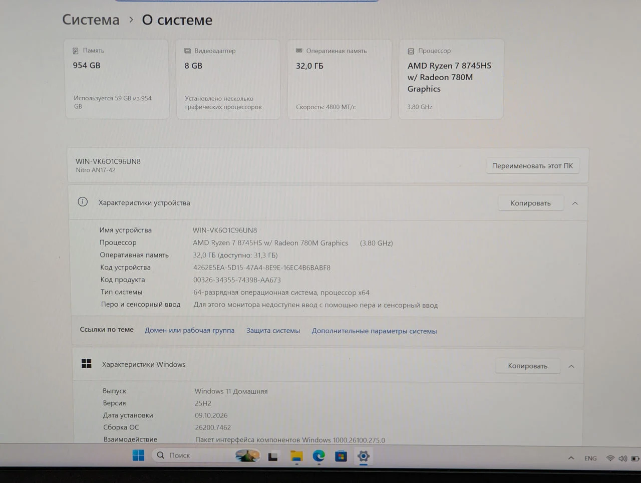The height and width of the screenshot is (483, 641).
Task: Click the taskbar Поиск search box
Action: pos(206,455)
